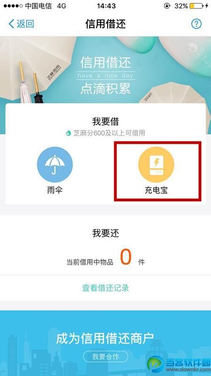
Task: Select the 充电宝 label
Action: point(156,190)
